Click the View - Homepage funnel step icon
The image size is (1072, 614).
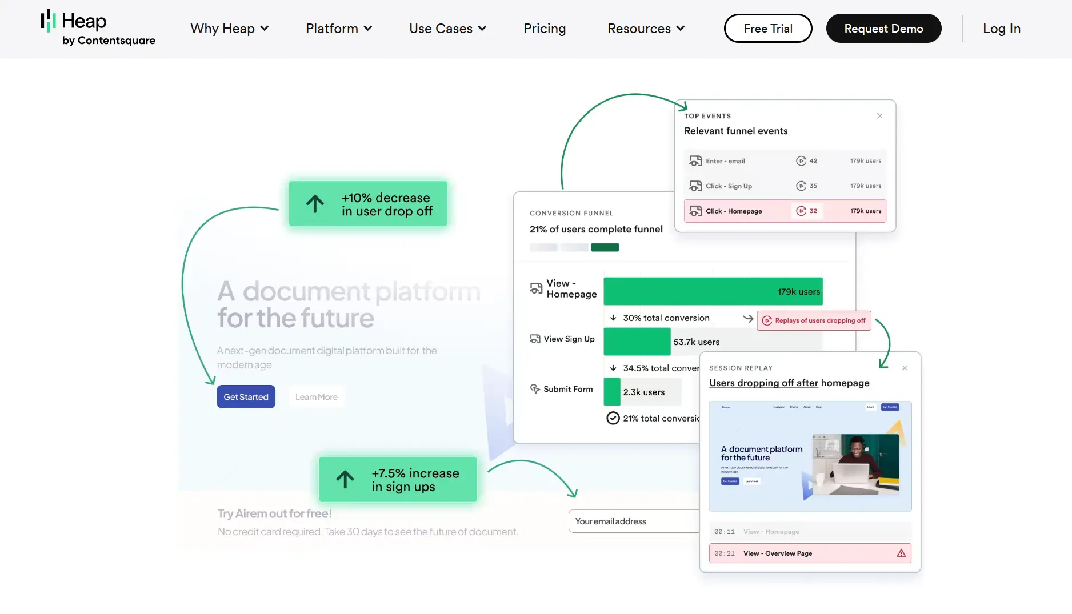(536, 288)
